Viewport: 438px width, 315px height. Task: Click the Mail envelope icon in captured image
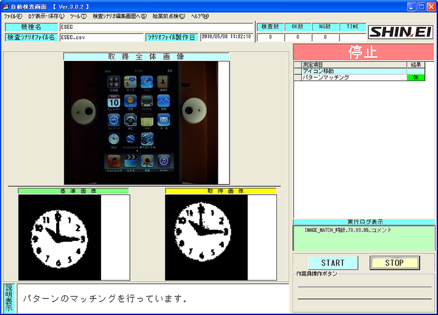coord(163,120)
